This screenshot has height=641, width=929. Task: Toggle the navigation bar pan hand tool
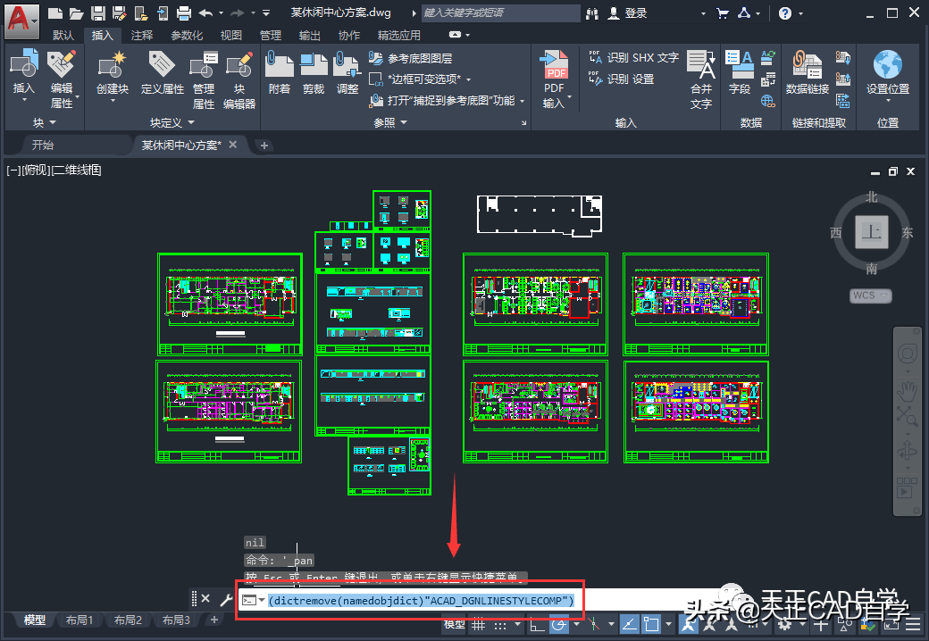[x=908, y=389]
